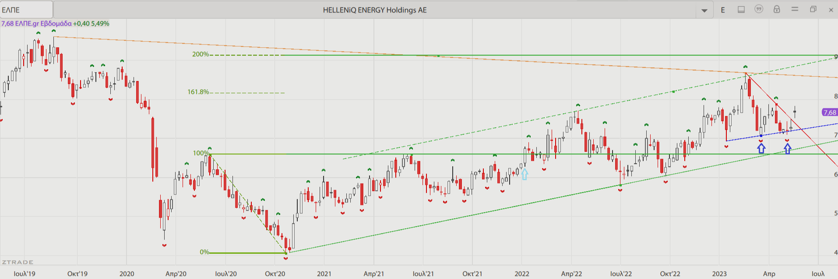Select the 100% Fibonacci level label
Viewport: 838px width, 279px height.
pos(201,153)
